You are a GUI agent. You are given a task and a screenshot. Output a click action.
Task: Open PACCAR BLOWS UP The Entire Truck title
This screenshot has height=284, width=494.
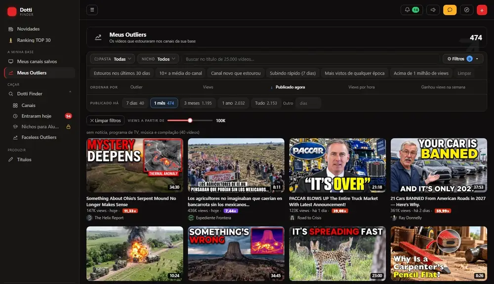(x=333, y=202)
